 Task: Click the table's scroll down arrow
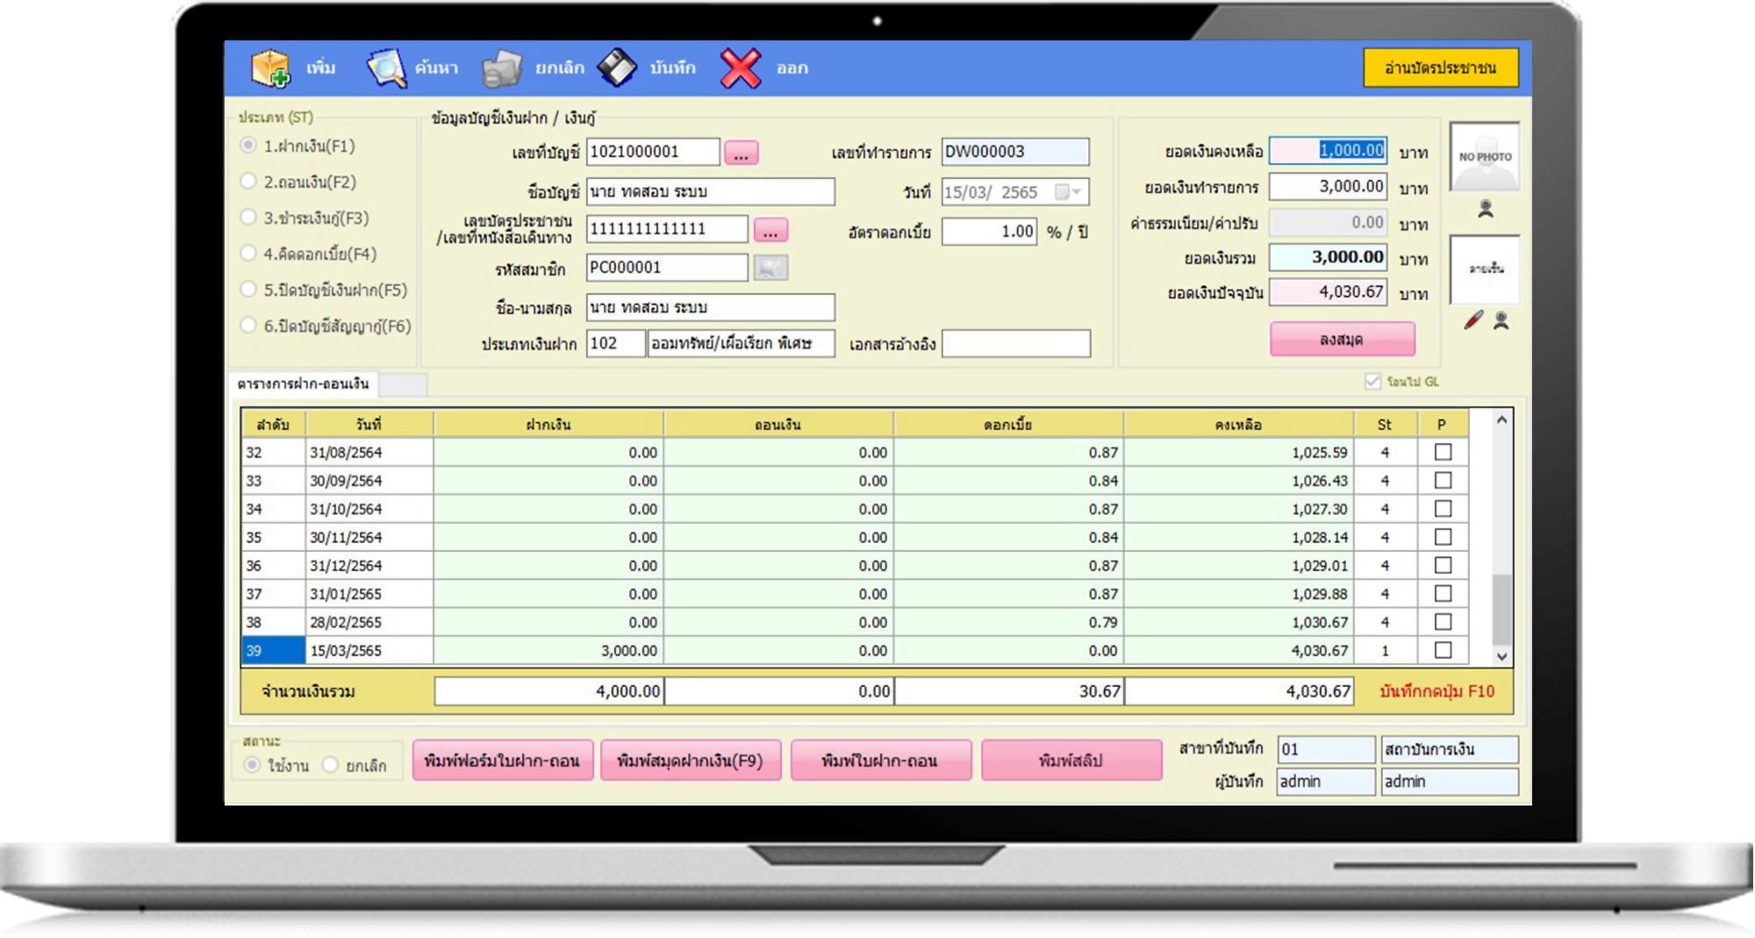point(1501,656)
